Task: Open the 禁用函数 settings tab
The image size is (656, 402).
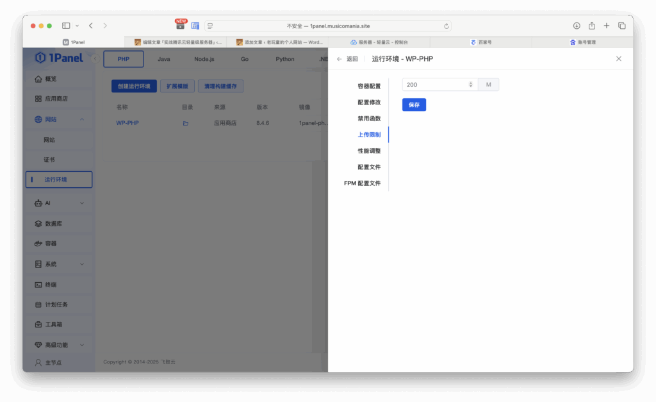Action: [x=369, y=119]
